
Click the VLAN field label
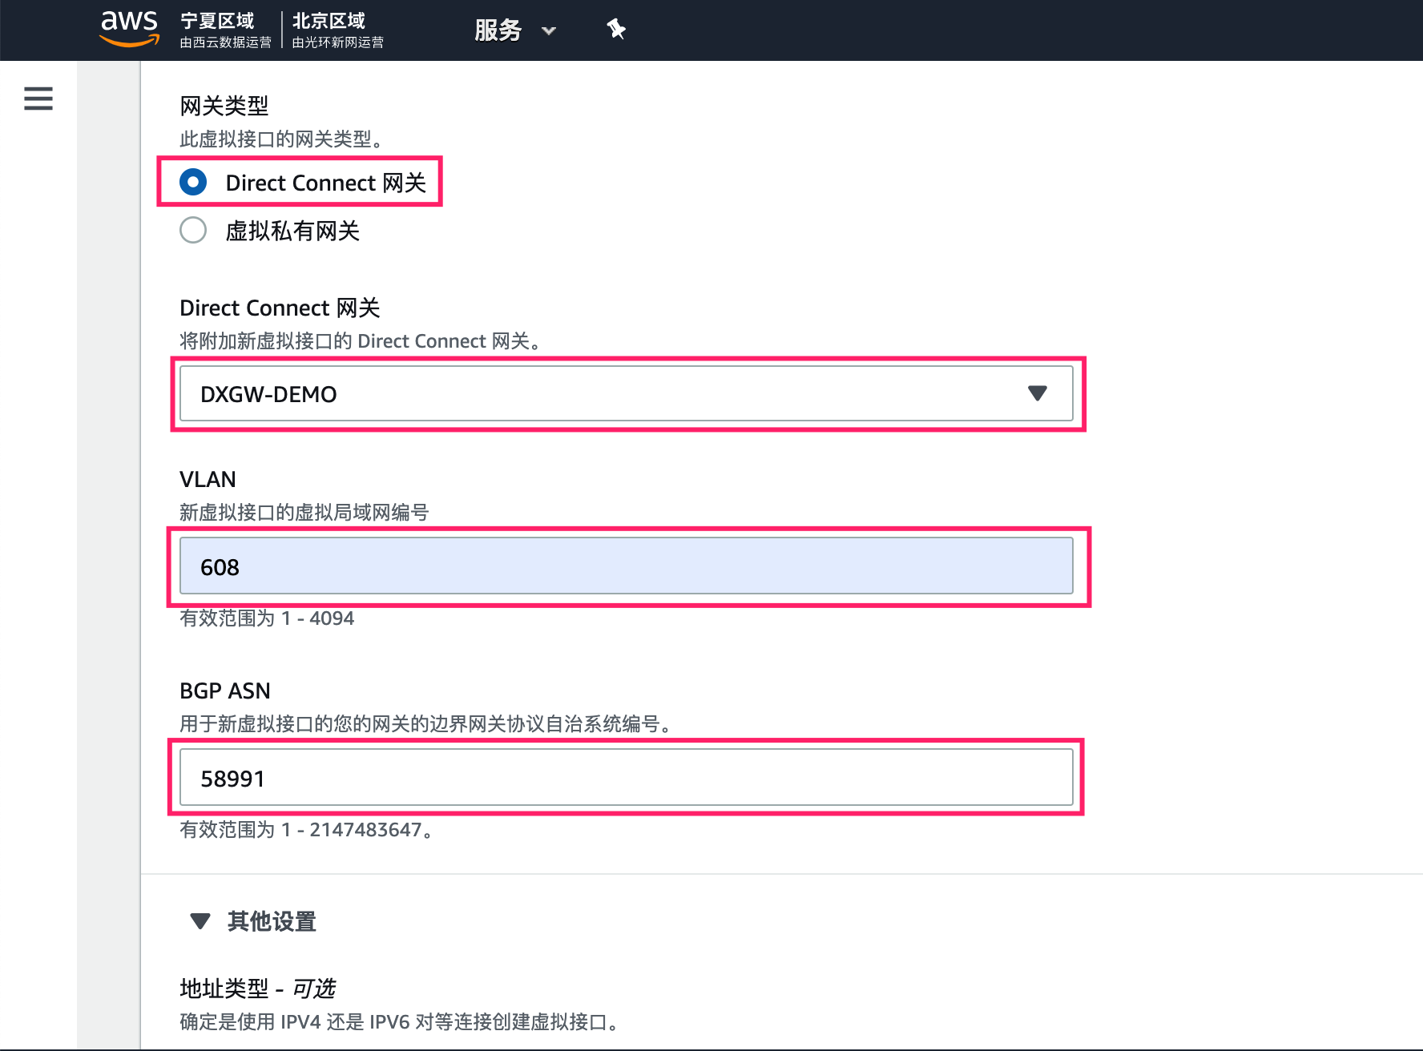pyautogui.click(x=208, y=479)
